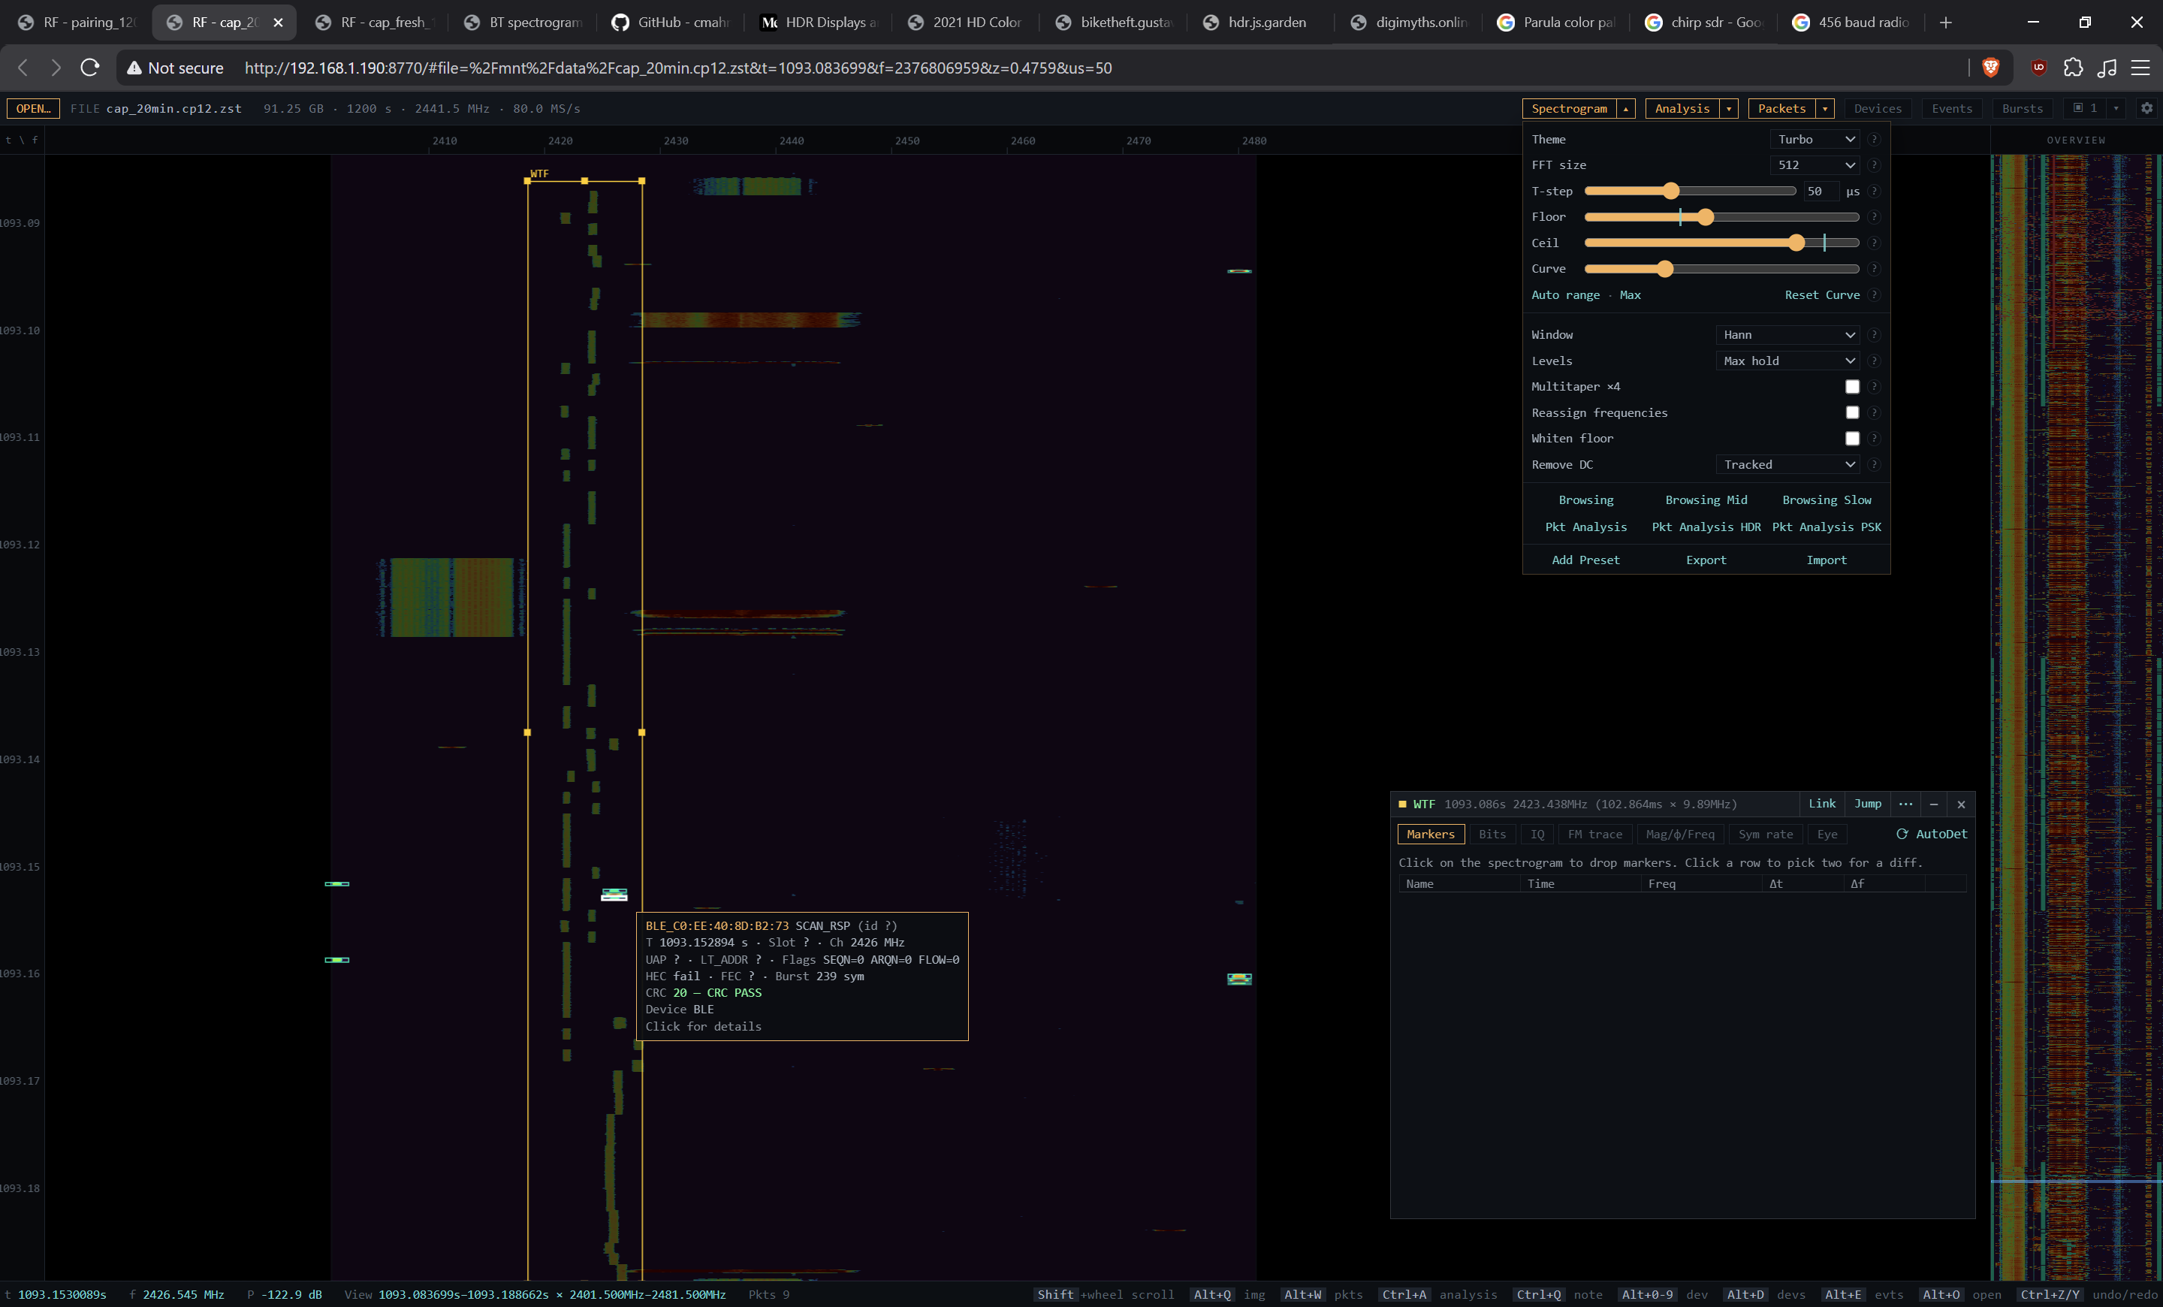Open the FFT size dropdown showing 512
2163x1307 pixels.
[1815, 165]
